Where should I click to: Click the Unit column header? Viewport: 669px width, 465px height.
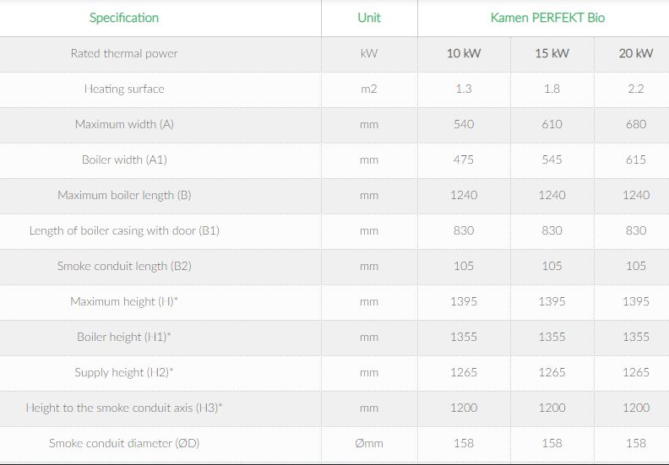369,18
